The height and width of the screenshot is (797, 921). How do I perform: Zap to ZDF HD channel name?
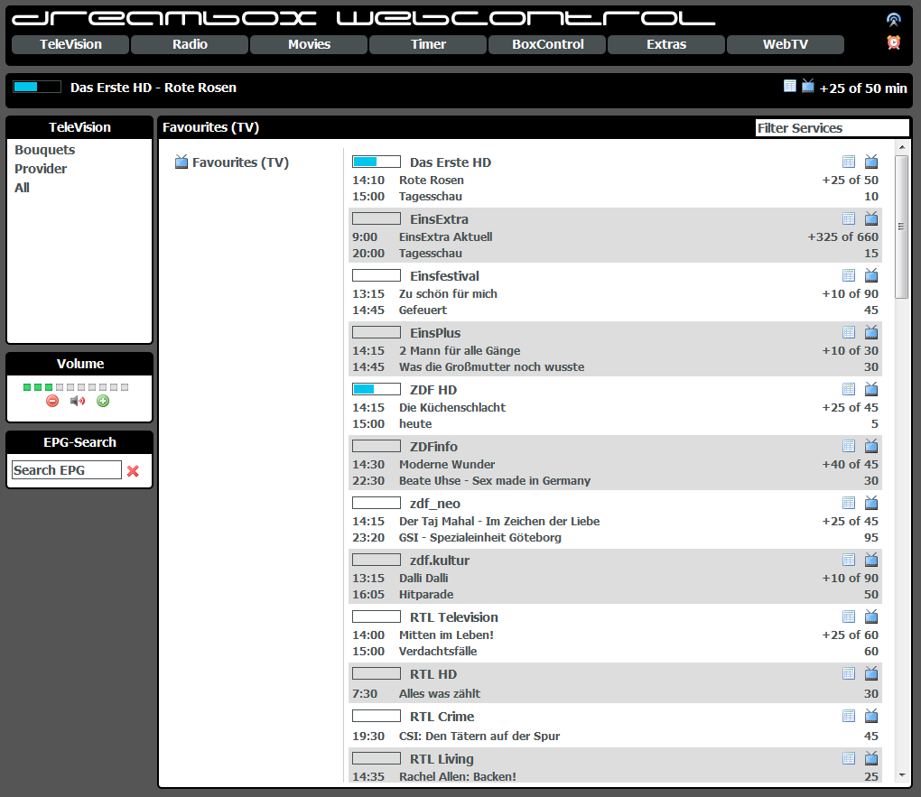coord(433,389)
